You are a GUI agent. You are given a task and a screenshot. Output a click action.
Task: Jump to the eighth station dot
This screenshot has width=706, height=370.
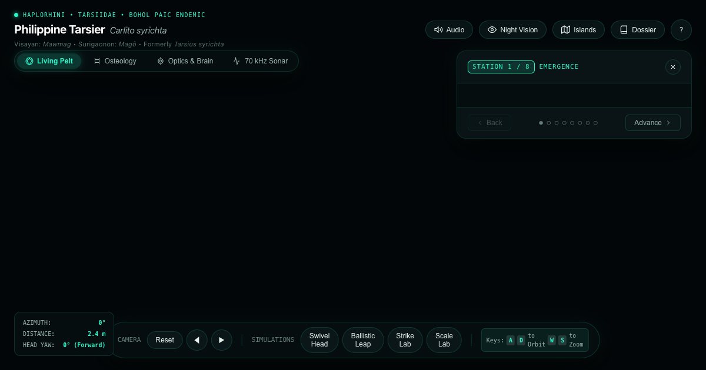click(595, 123)
